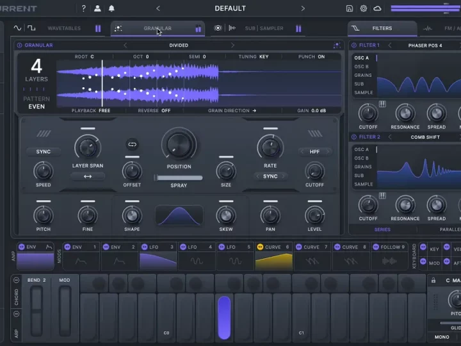The width and height of the screenshot is (461, 346).
Task: Click the amp envelope shape icon
Action: (x=49, y=247)
